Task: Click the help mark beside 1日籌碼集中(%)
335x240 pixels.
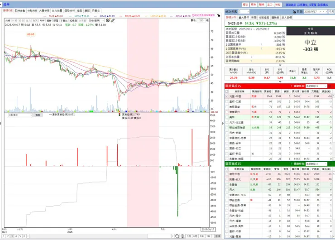Action: (x=261, y=49)
